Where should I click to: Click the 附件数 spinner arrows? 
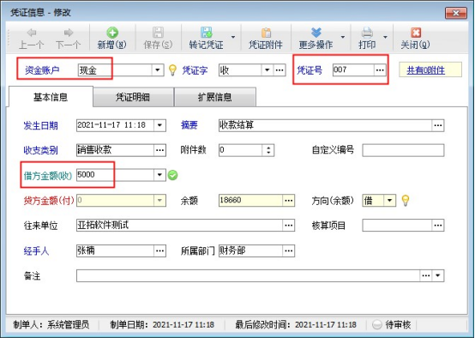[x=268, y=150]
